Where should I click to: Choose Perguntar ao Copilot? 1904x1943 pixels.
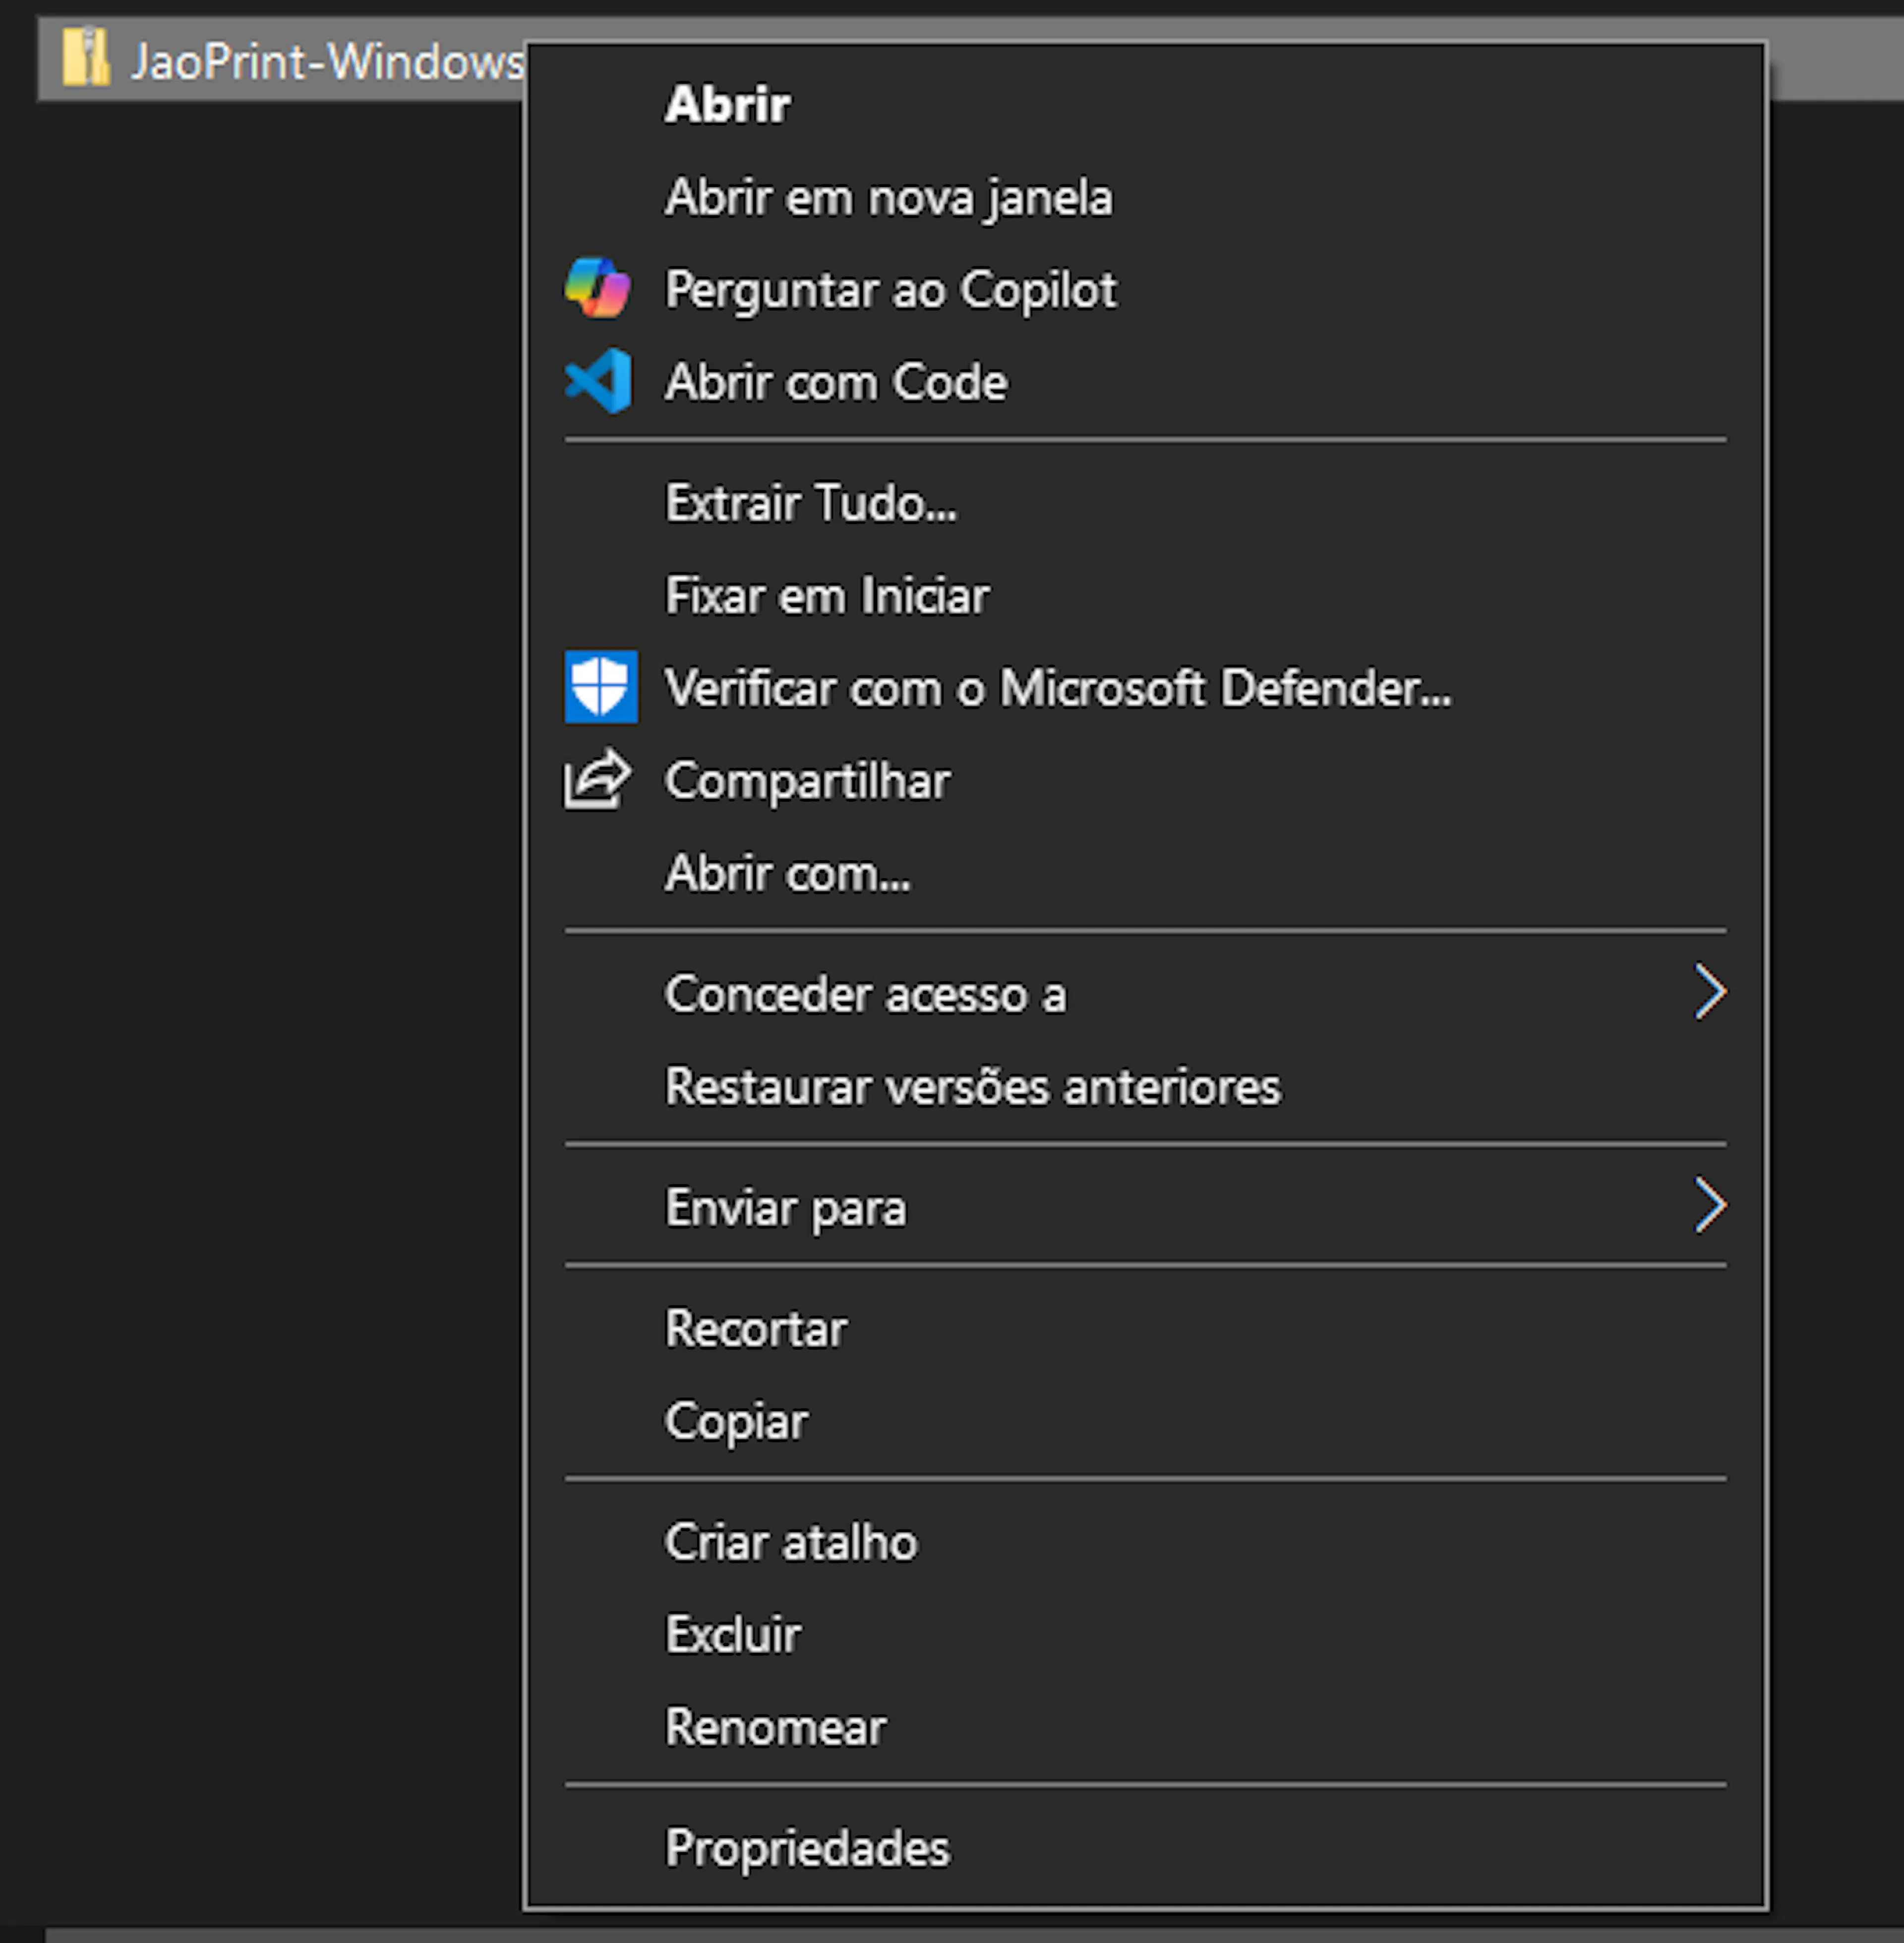1145,289
